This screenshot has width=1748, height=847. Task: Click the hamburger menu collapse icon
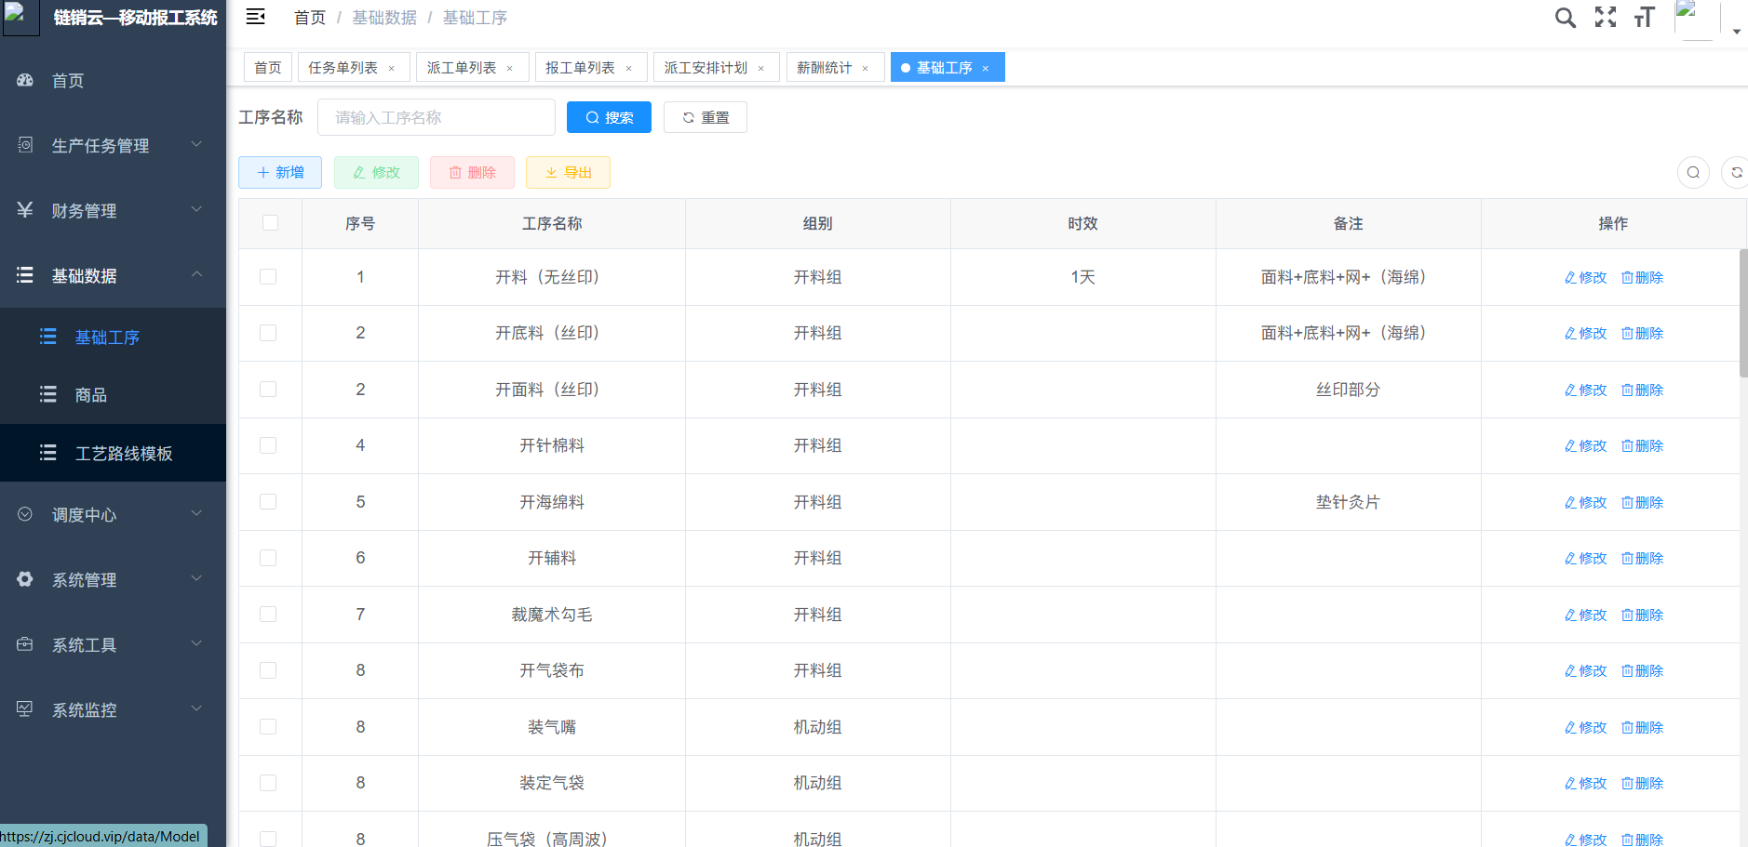click(x=255, y=17)
